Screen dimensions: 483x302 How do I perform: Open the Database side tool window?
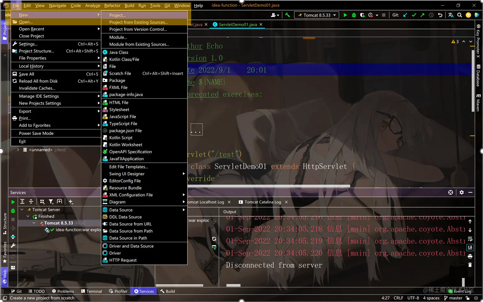(478, 76)
